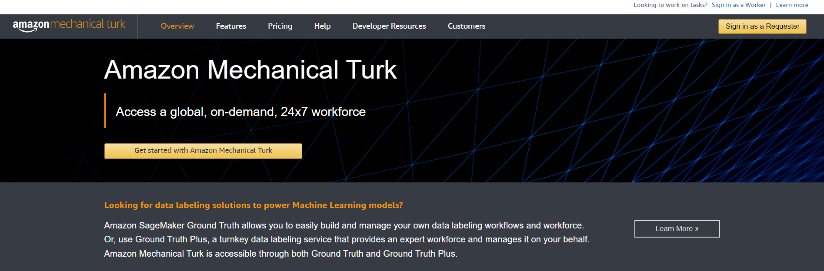Open Developer Resources menu item
Image resolution: width=824 pixels, height=271 pixels.
point(389,26)
